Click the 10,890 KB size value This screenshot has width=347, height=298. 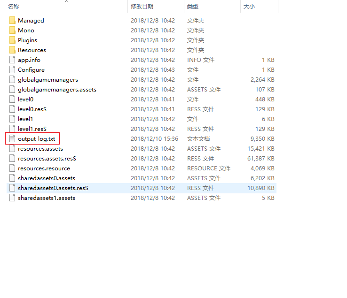(x=261, y=188)
